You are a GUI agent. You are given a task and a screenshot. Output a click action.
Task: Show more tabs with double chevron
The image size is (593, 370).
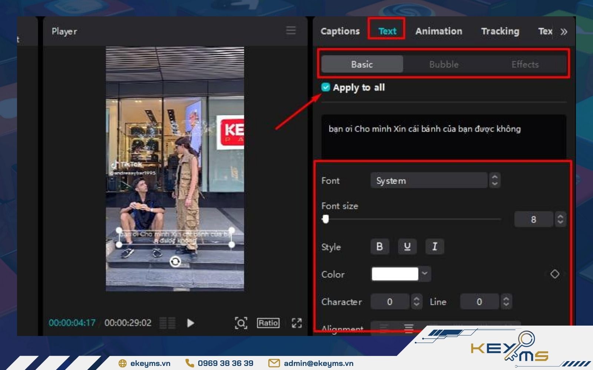(564, 32)
